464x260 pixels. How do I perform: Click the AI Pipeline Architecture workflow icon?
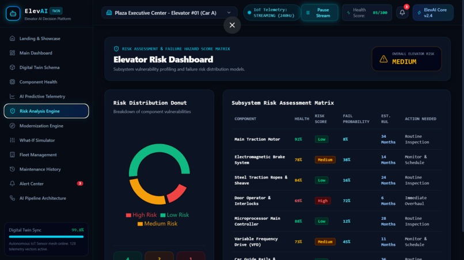12,198
